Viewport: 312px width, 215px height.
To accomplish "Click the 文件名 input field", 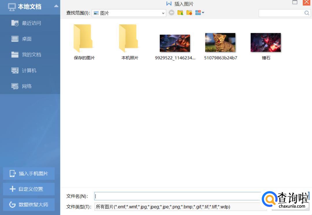I will click(x=177, y=196).
